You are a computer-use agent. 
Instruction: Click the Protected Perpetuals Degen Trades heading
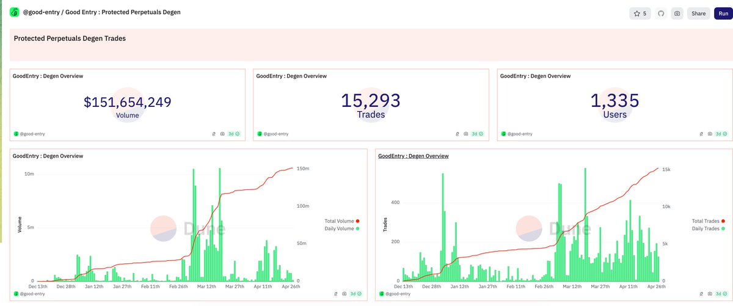coord(70,38)
